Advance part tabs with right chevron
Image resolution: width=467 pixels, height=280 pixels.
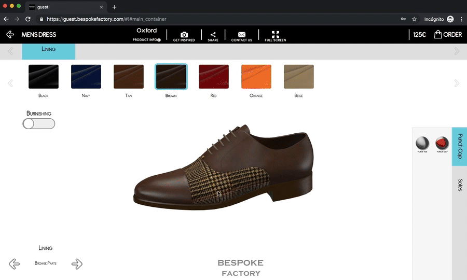point(457,51)
